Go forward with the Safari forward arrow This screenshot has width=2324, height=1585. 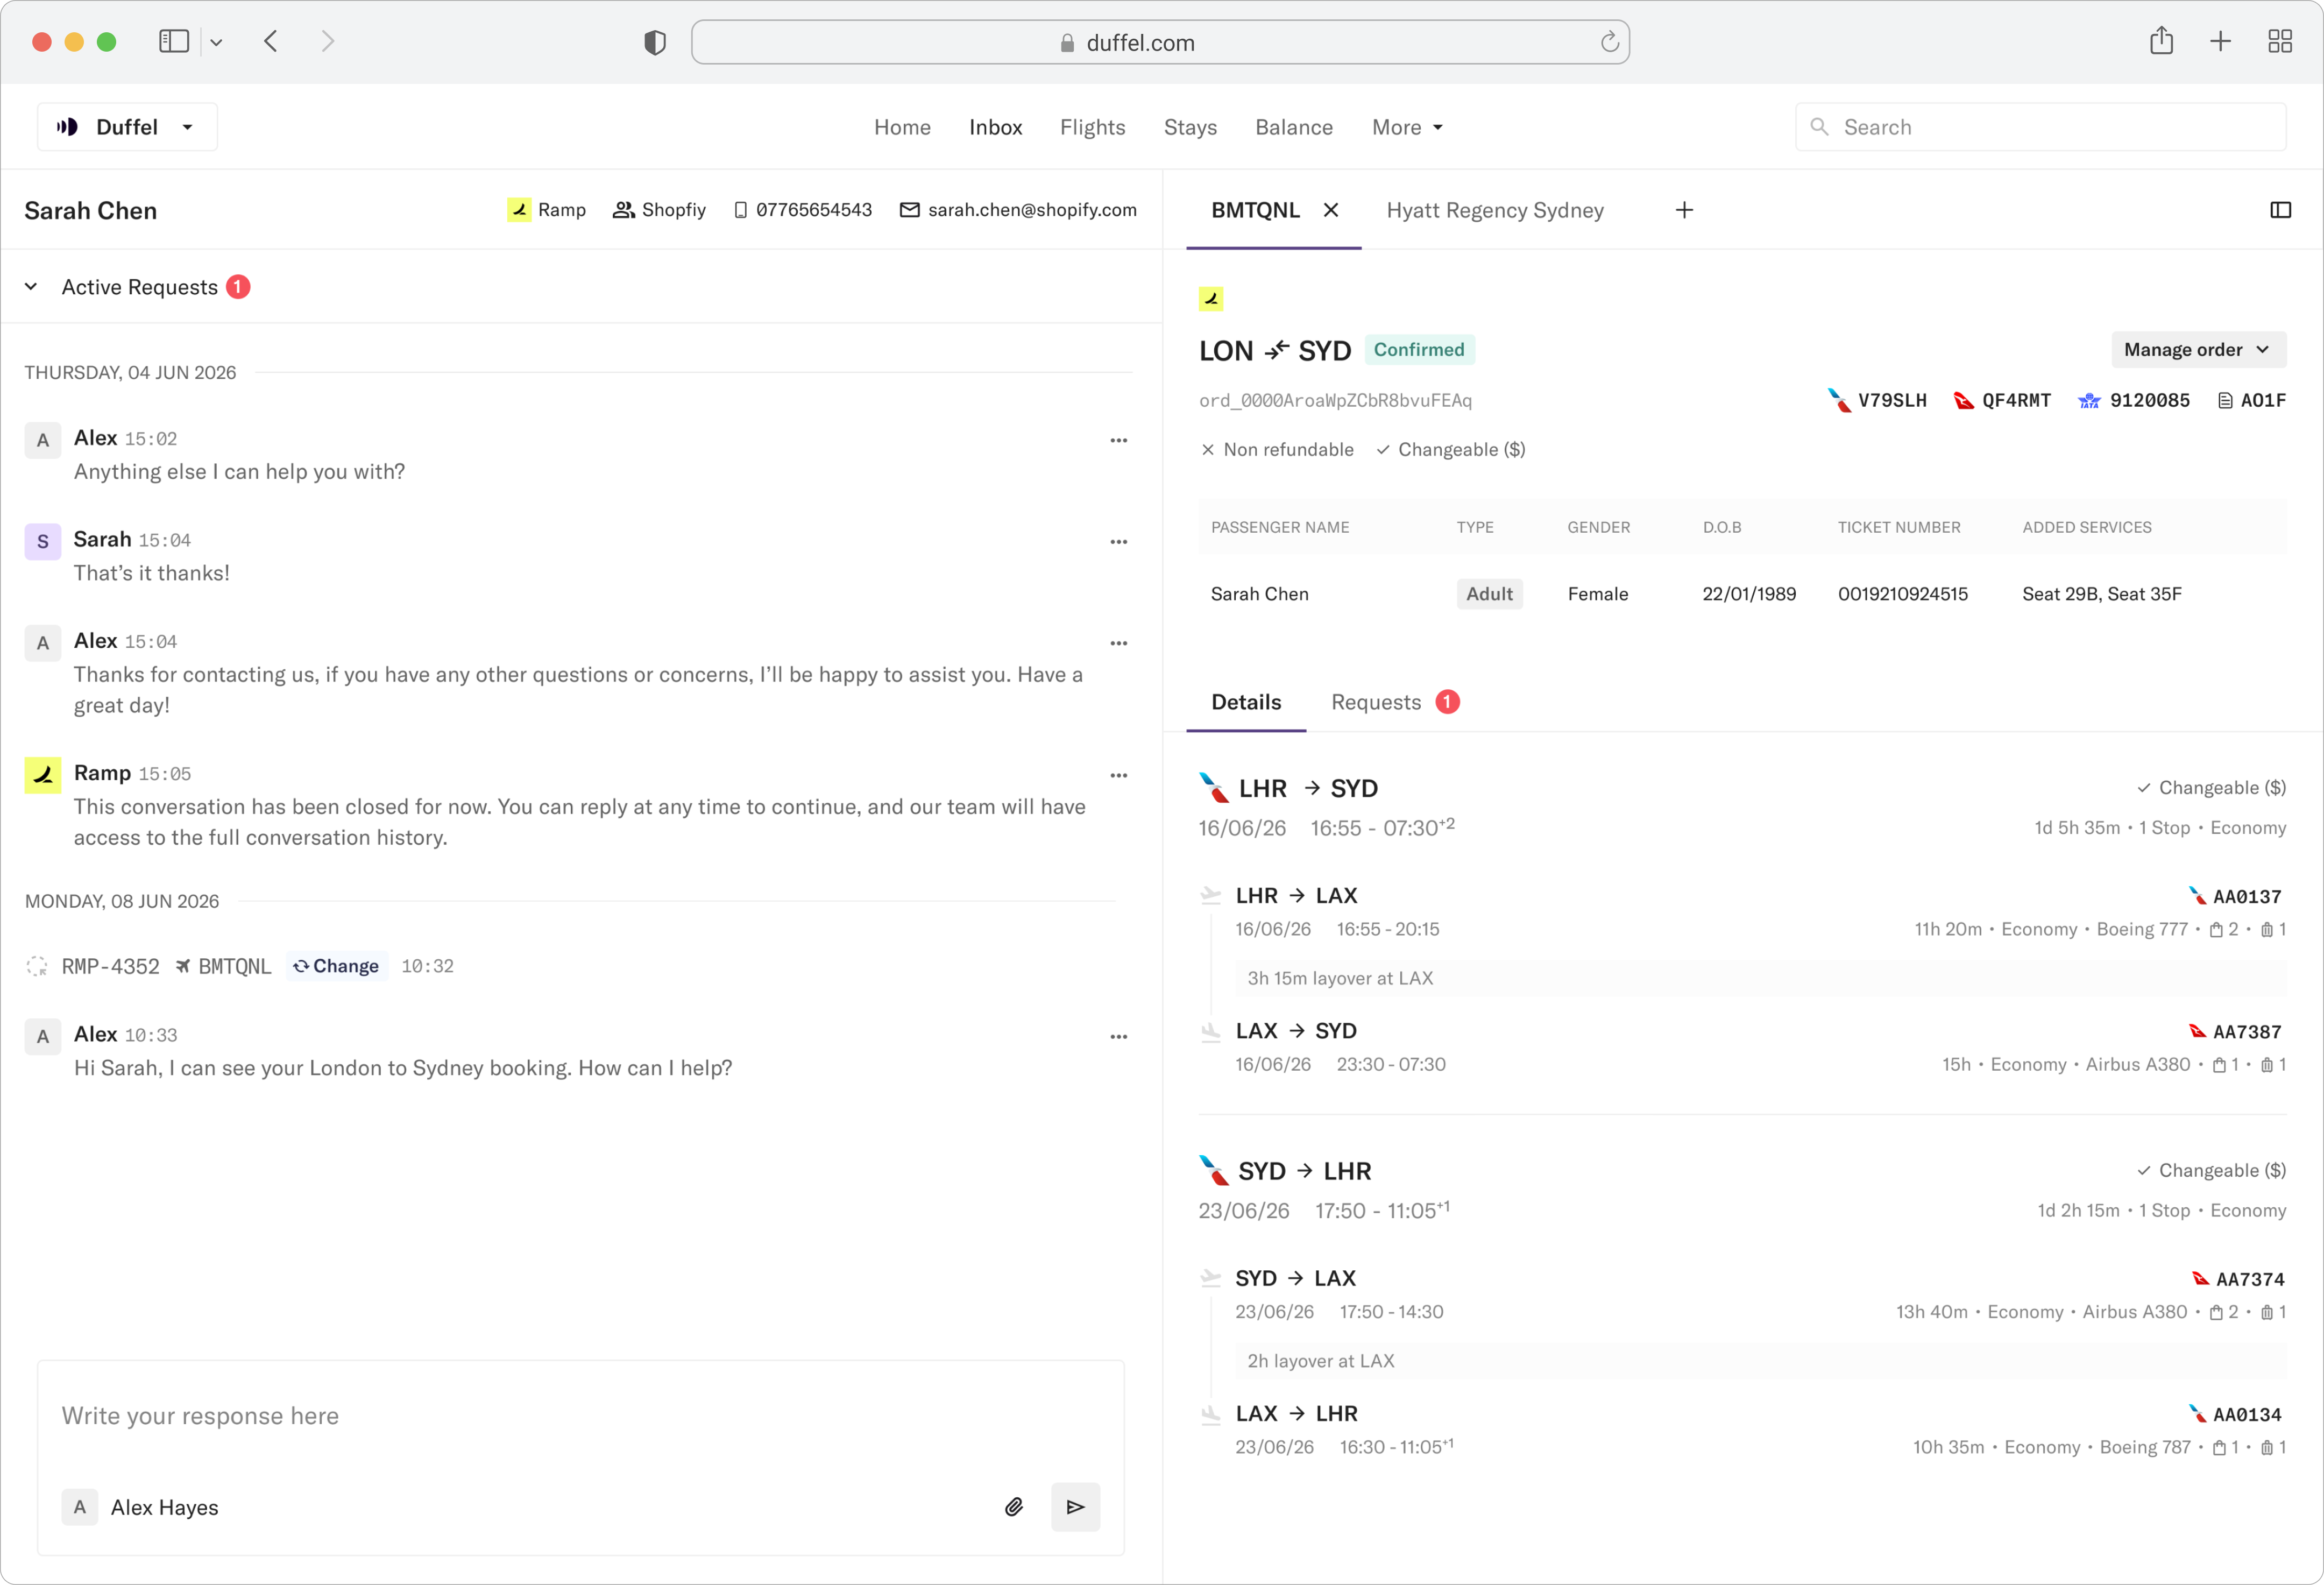tap(327, 41)
